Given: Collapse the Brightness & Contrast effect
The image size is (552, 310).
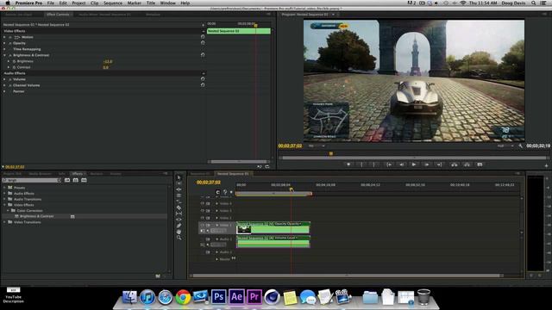Looking at the screenshot, I should pos(4,55).
